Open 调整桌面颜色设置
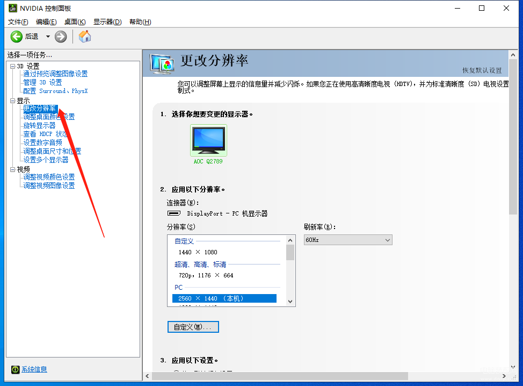The image size is (523, 386). [x=49, y=117]
